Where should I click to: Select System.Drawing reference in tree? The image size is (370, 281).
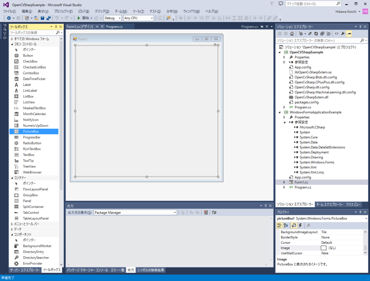311,157
